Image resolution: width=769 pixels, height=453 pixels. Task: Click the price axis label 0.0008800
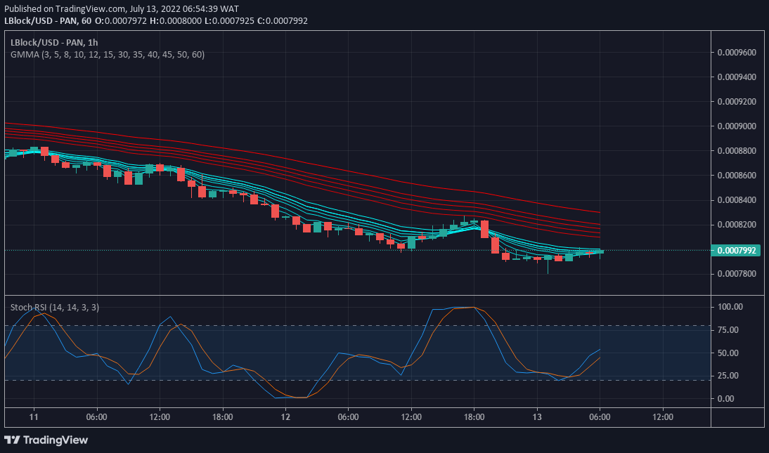(x=737, y=151)
